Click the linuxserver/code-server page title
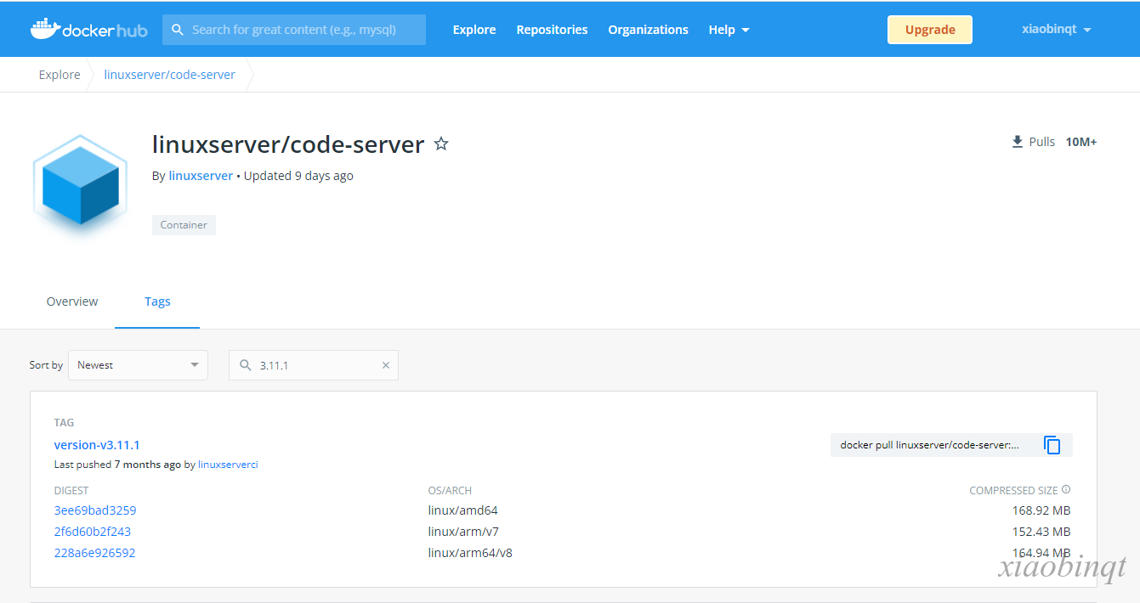Screen dimensions: 1140x603 pyautogui.click(x=288, y=144)
